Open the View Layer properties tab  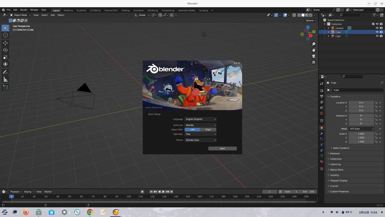point(321,102)
